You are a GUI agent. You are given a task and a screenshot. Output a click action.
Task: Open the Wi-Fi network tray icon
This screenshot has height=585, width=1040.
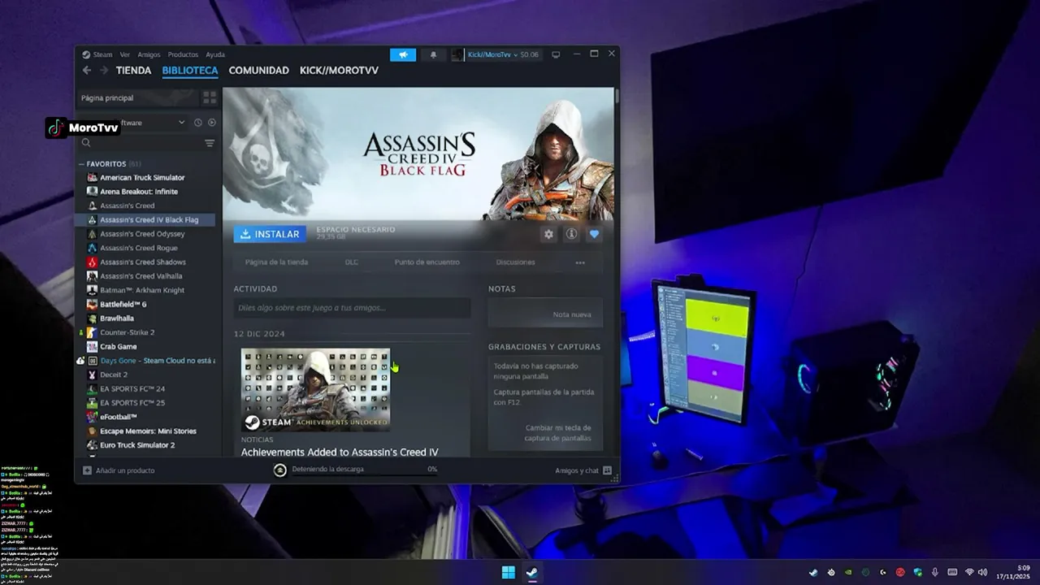point(969,573)
